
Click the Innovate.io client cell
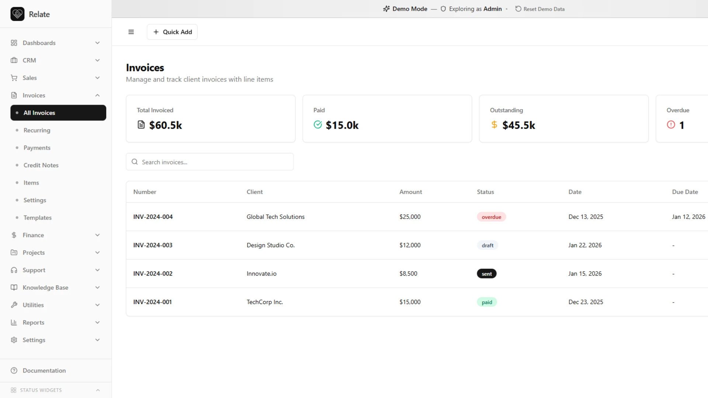261,273
